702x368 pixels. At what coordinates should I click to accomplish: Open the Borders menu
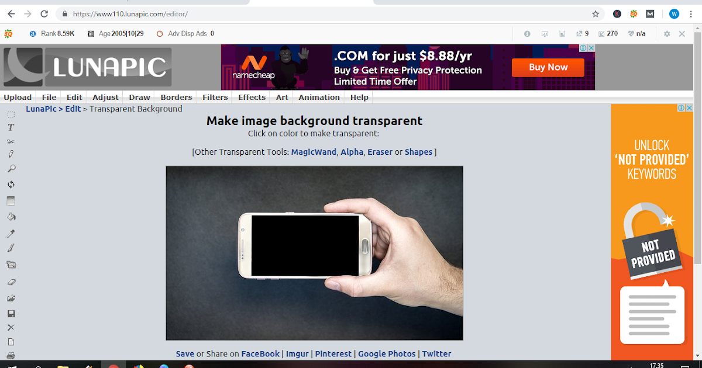pyautogui.click(x=175, y=97)
